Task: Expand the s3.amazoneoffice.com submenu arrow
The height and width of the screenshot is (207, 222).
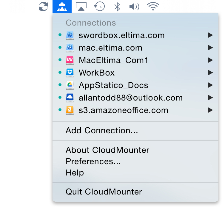Action: (210, 110)
